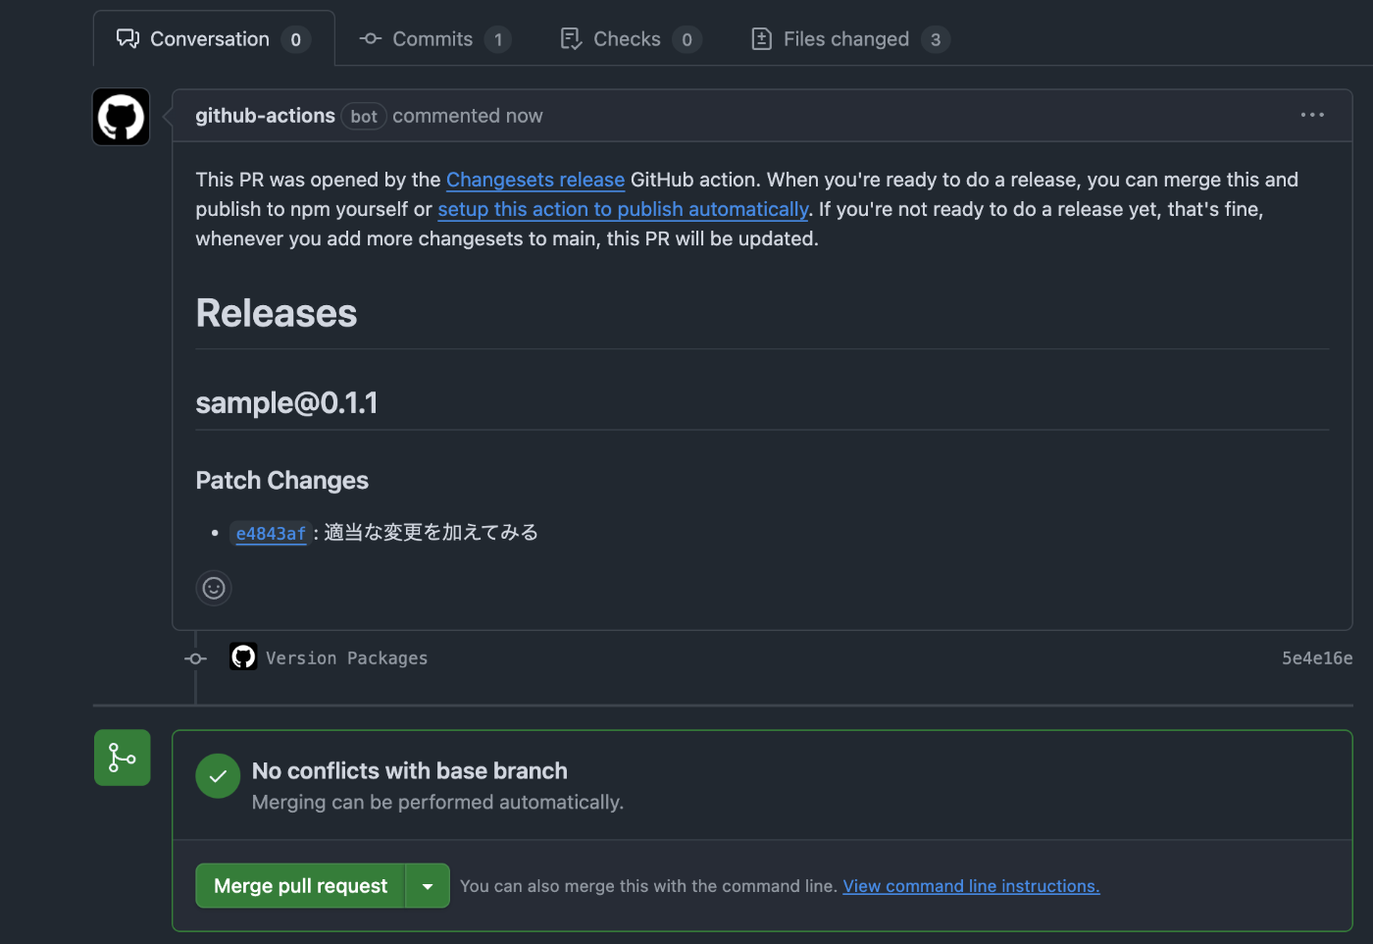The height and width of the screenshot is (944, 1373).
Task: Click the github-actions avatar image
Action: (x=122, y=117)
